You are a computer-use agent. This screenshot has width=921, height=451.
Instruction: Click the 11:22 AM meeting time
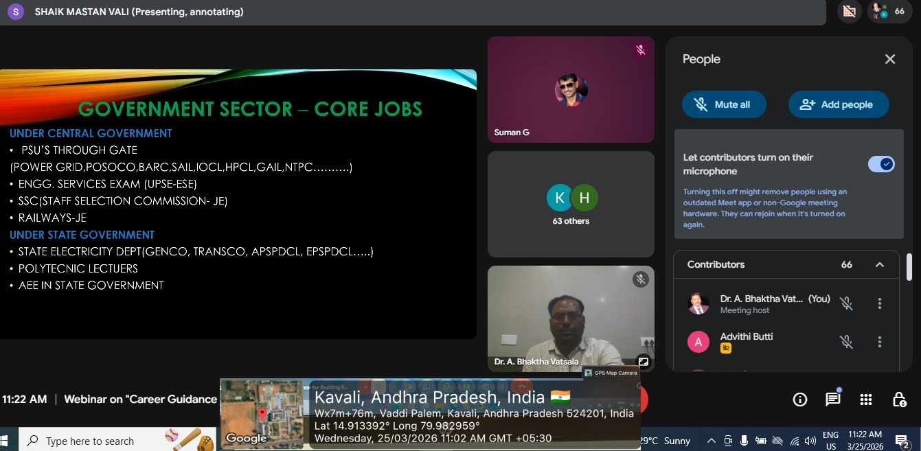[x=25, y=399]
